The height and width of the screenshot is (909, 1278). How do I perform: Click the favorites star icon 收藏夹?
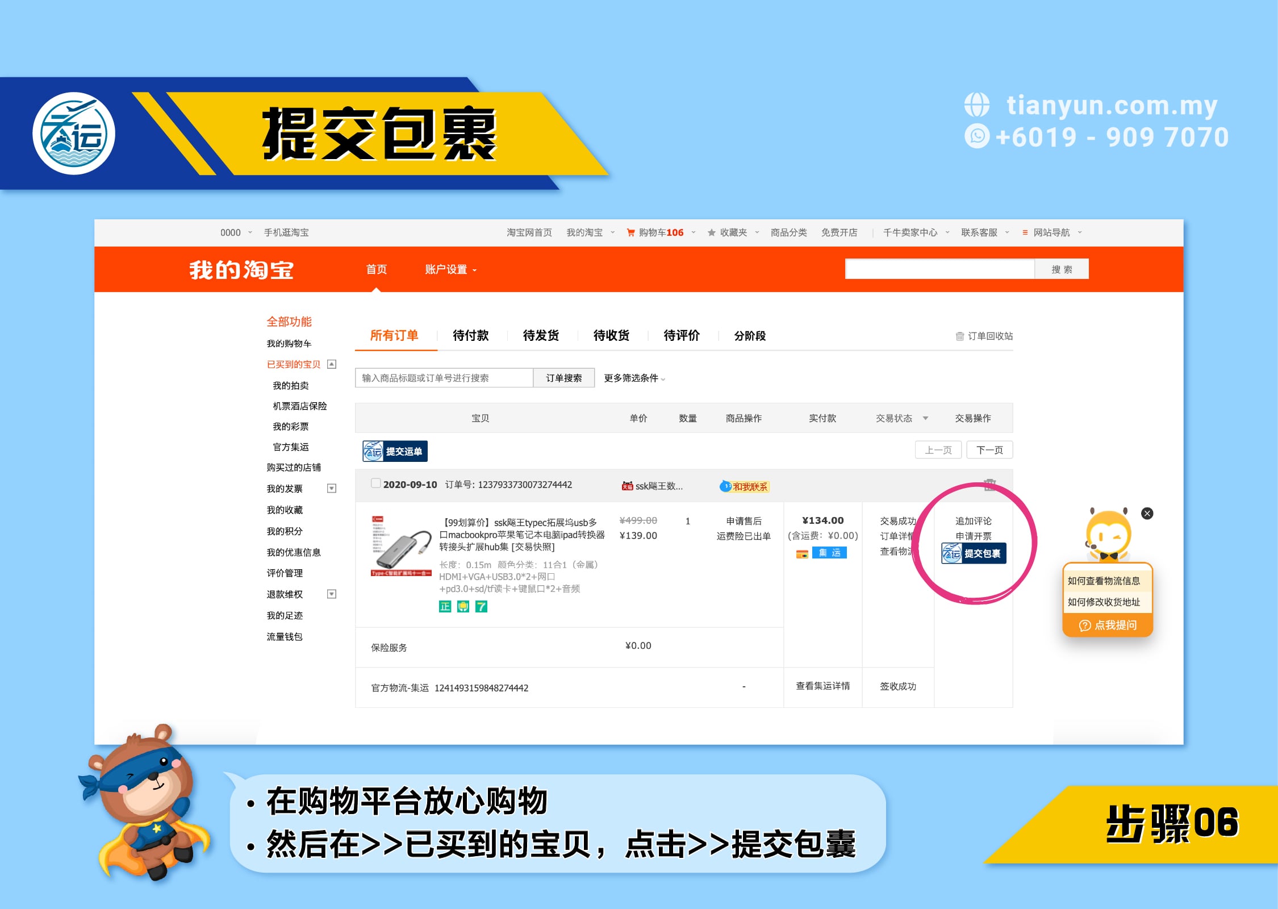(711, 232)
